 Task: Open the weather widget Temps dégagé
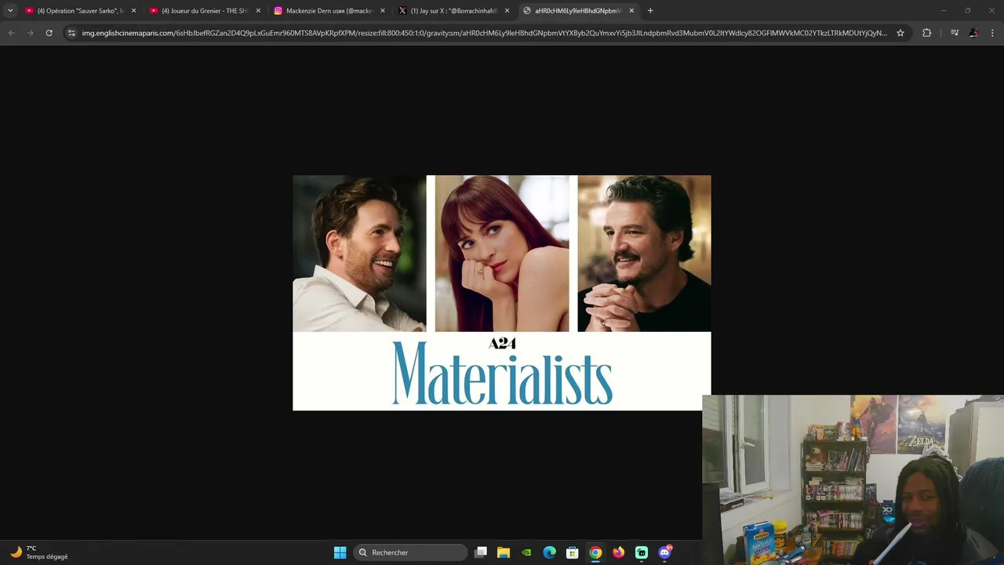click(39, 552)
